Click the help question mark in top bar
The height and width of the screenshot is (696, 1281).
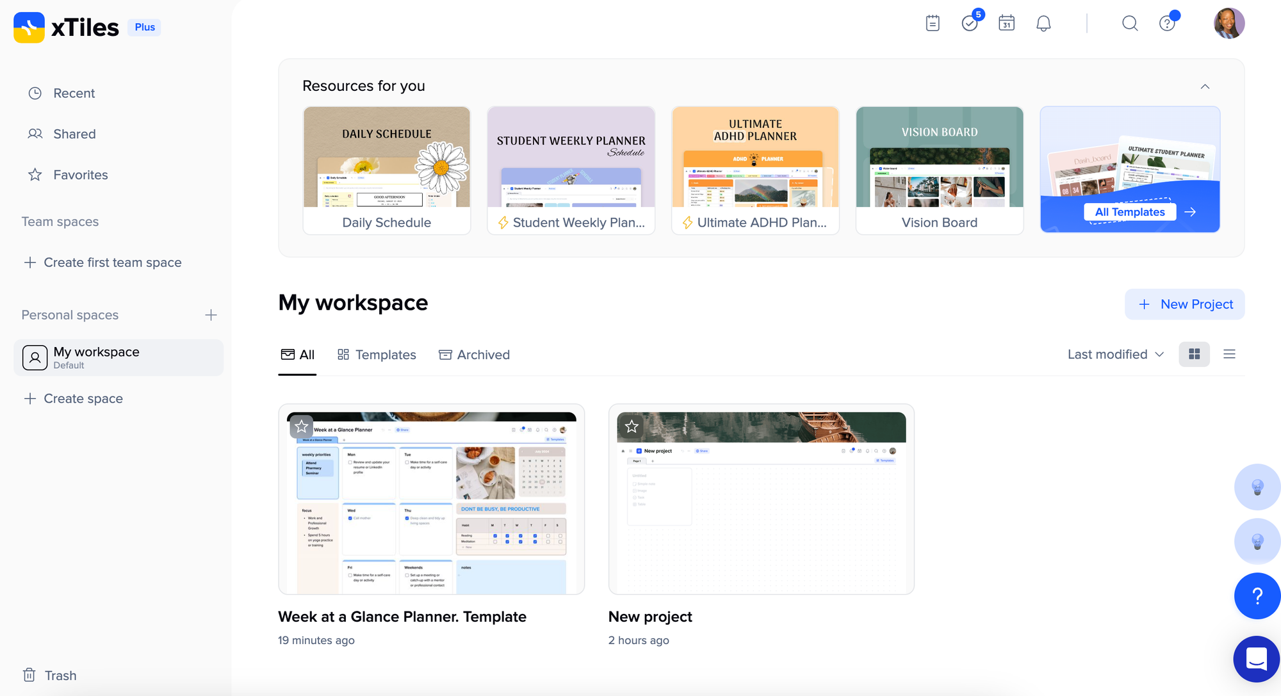pos(1167,24)
